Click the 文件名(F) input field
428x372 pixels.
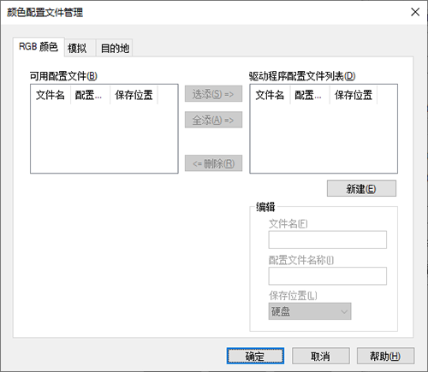(x=328, y=239)
